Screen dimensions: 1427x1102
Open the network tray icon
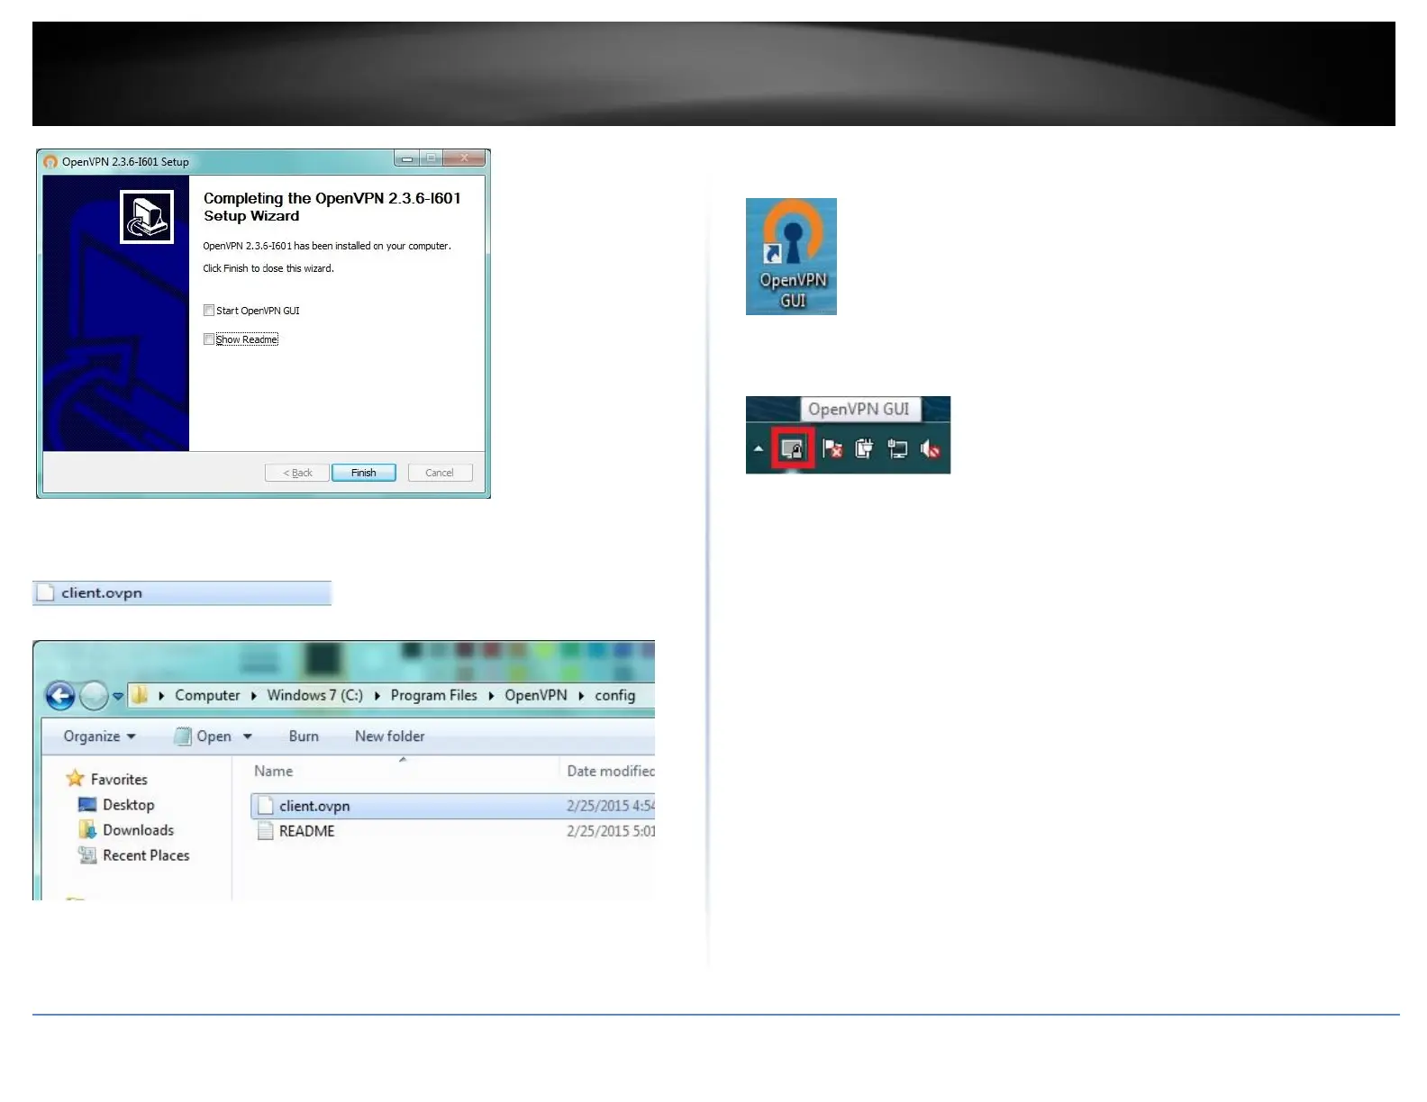point(897,448)
